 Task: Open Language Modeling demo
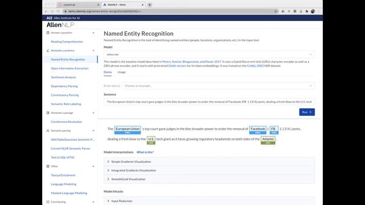(63, 184)
